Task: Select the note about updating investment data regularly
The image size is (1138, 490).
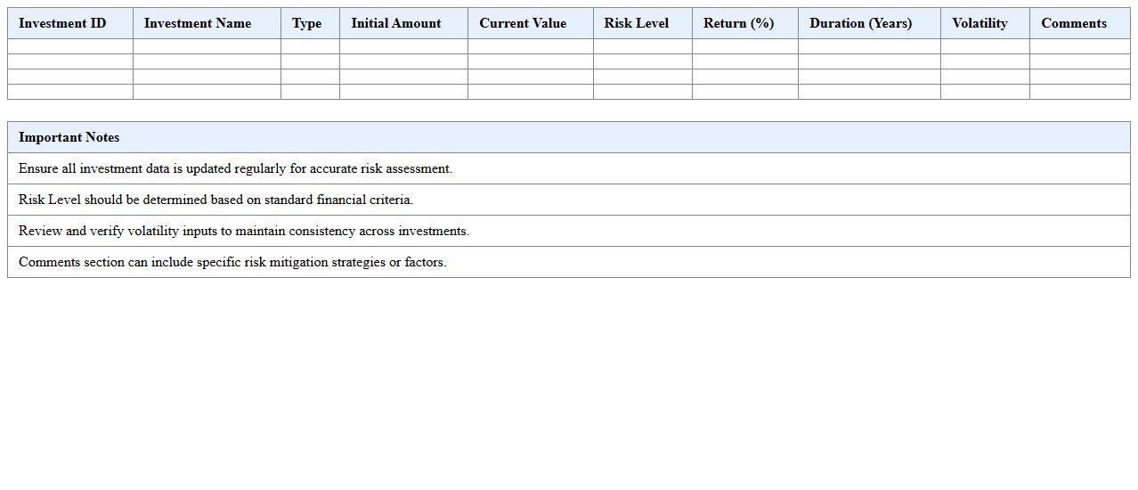Action: [569, 168]
